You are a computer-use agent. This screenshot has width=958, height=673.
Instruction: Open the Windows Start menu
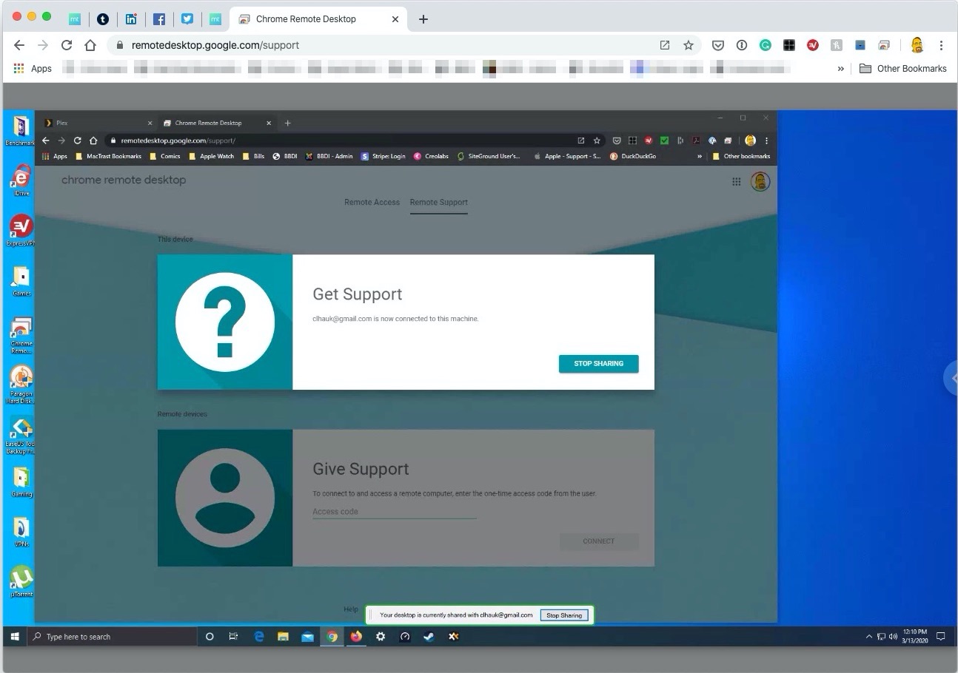(x=14, y=636)
